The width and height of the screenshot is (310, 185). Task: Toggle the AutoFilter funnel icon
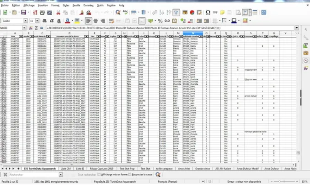[176, 12]
